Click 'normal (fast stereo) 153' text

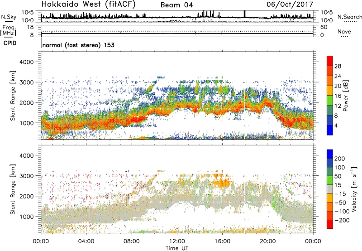tap(78, 45)
